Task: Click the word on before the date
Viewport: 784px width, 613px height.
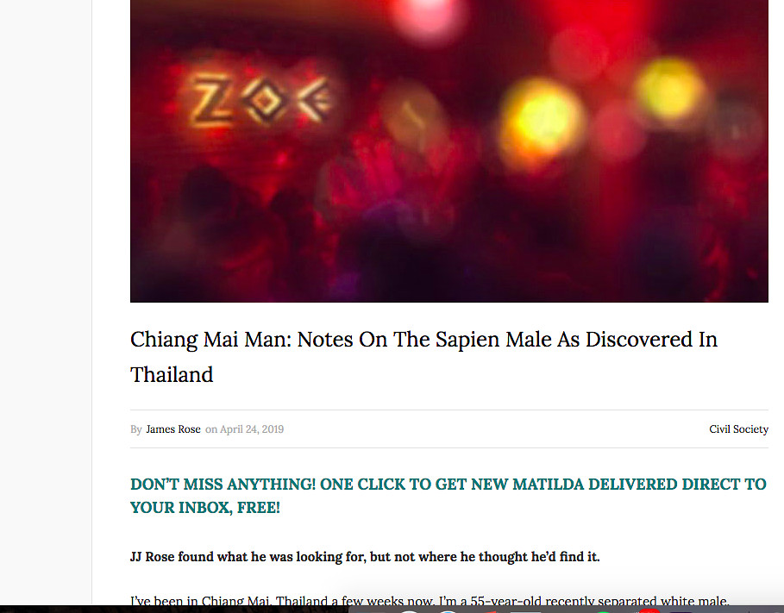Action: click(x=211, y=429)
